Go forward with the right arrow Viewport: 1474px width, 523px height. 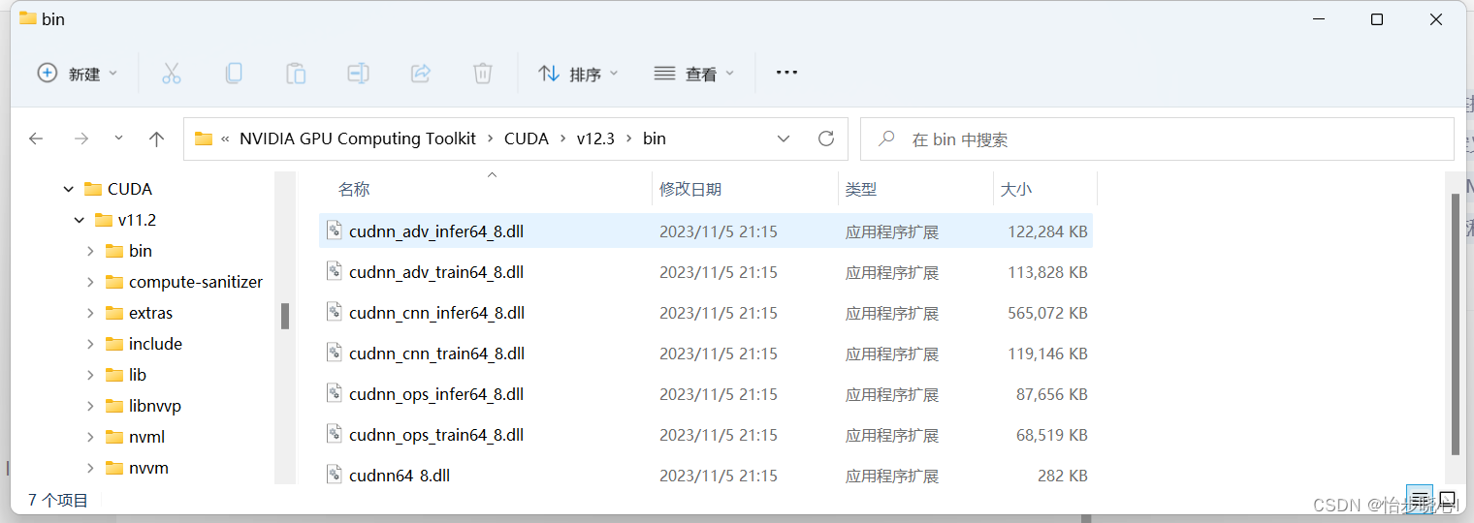pos(81,138)
